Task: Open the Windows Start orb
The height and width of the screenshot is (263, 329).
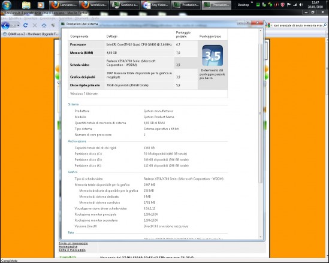Action: (7, 5)
